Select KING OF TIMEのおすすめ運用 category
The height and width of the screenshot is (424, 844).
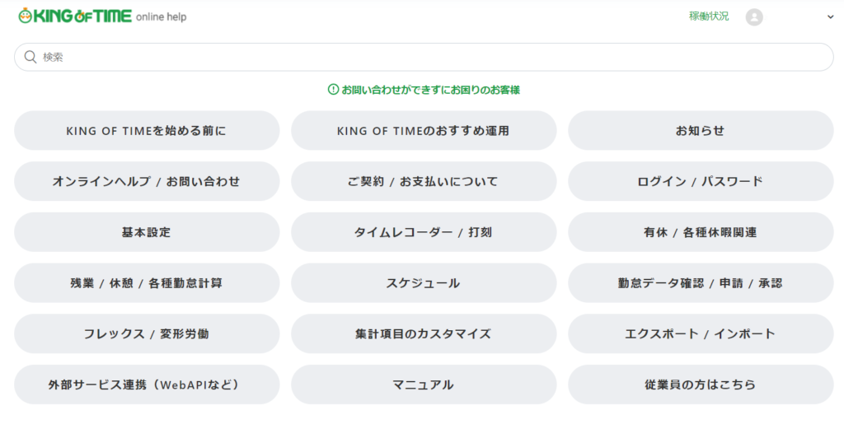click(x=424, y=130)
